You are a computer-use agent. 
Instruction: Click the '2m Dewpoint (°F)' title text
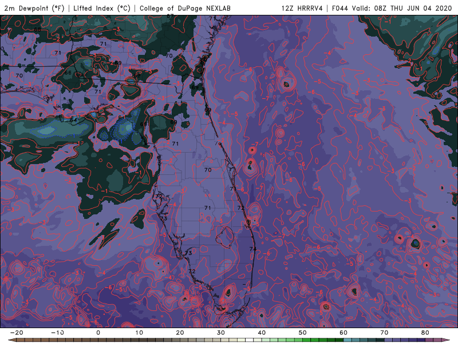(x=34, y=8)
